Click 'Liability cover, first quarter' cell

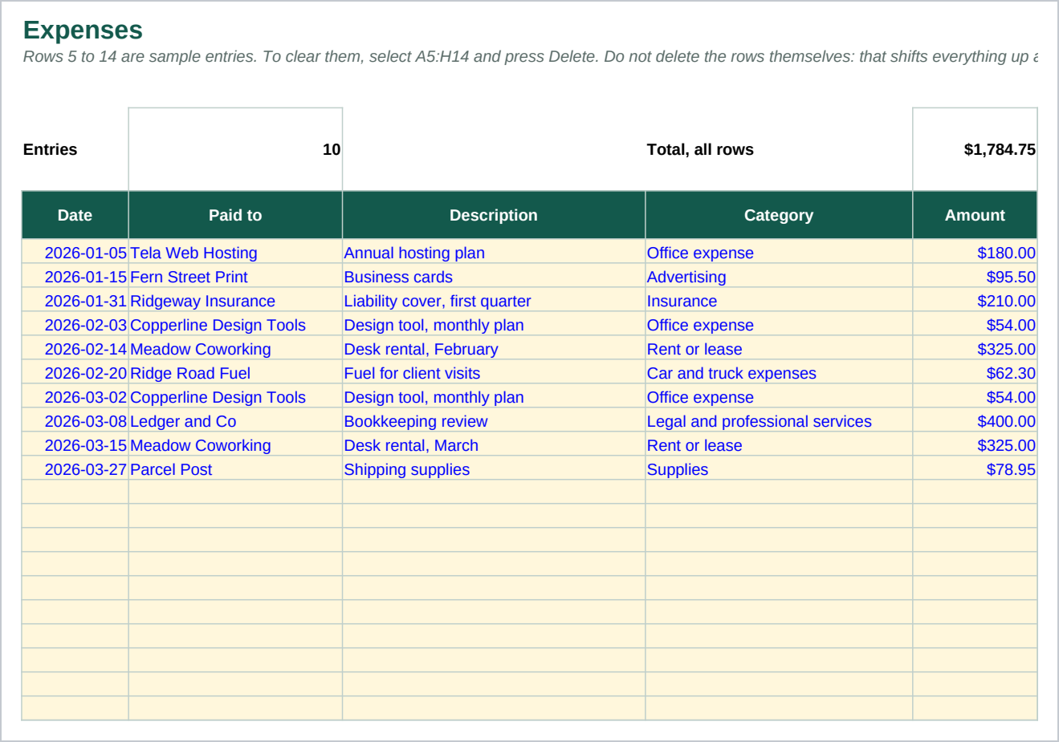tap(494, 301)
